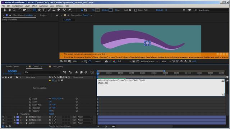Select the Clone Stamp tool
The width and height of the screenshot is (230, 129).
[54, 10]
